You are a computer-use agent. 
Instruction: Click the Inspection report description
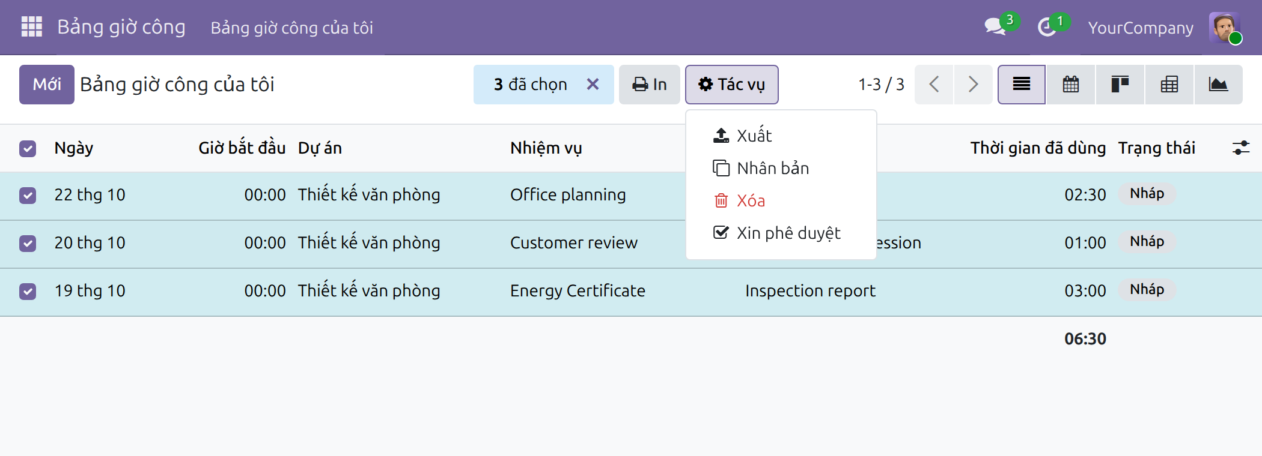coord(810,291)
